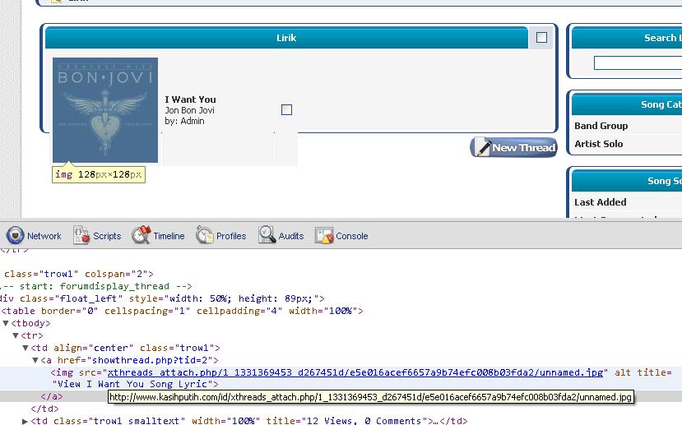
Task: Select Band Group category
Action: 601,126
